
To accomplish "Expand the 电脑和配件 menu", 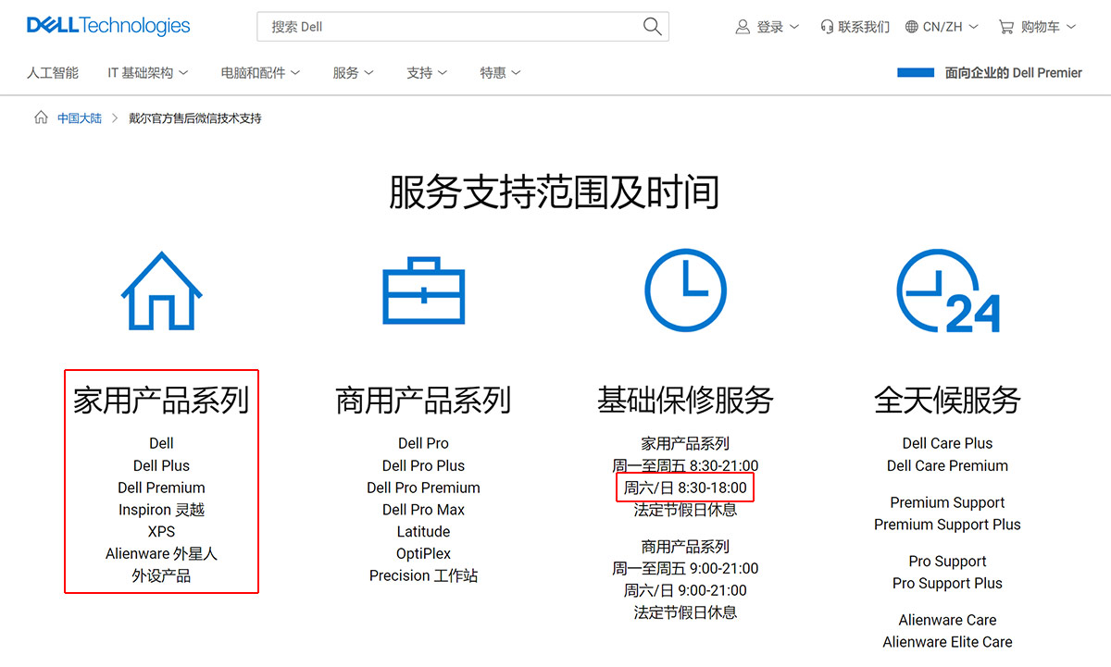I will (260, 72).
